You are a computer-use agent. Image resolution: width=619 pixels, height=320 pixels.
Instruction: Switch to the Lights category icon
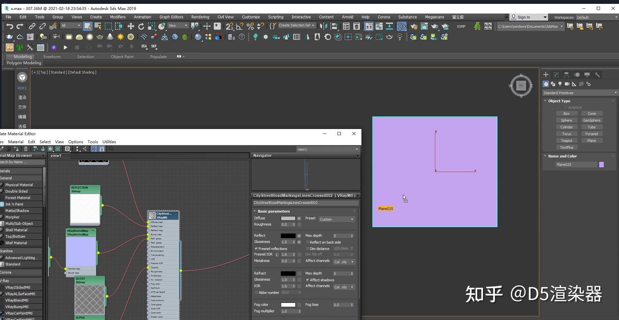point(560,84)
